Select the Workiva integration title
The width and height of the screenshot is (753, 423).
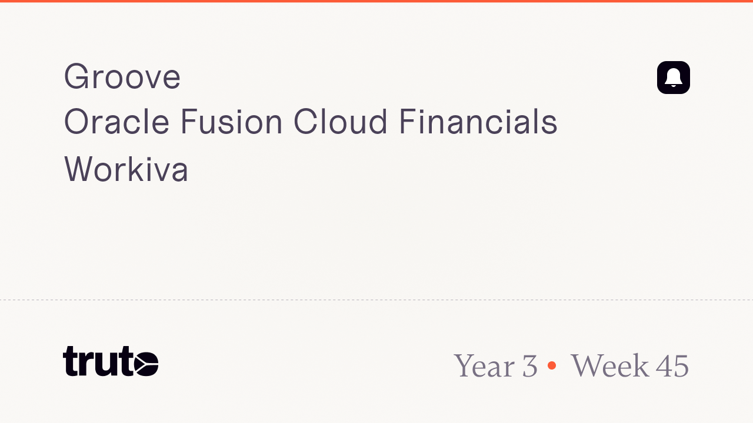[126, 170]
